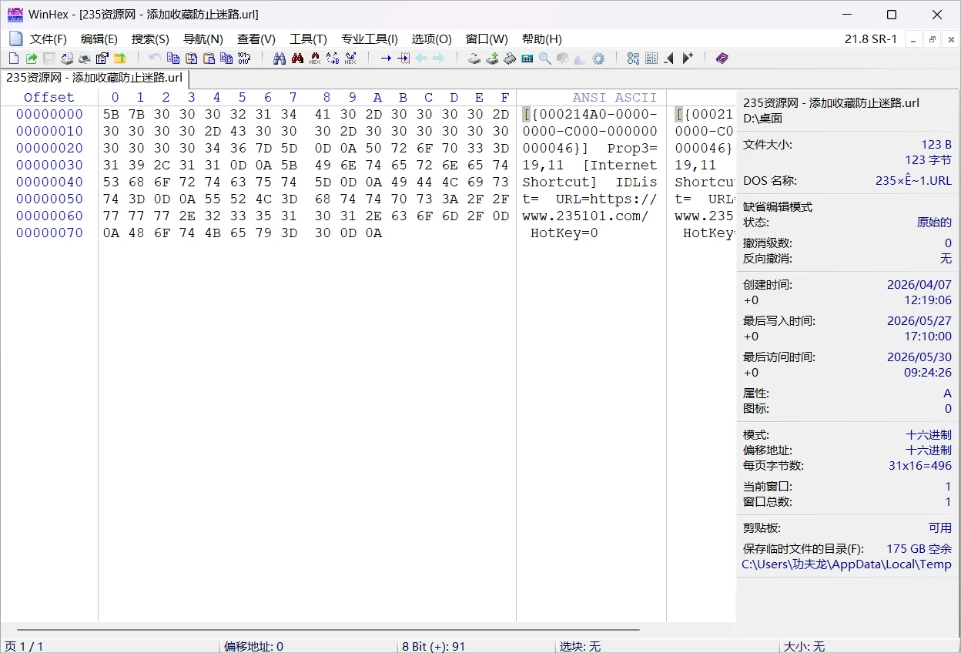Click the 偏移地址 value 十六进制 in info panel
961x653 pixels.
tap(929, 450)
